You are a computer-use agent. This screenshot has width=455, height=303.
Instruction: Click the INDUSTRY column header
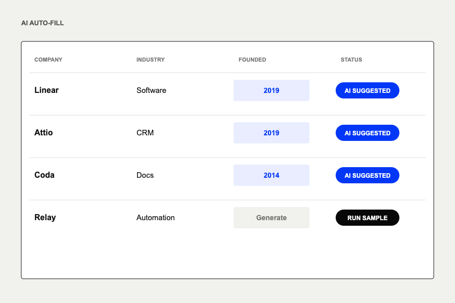[151, 60]
